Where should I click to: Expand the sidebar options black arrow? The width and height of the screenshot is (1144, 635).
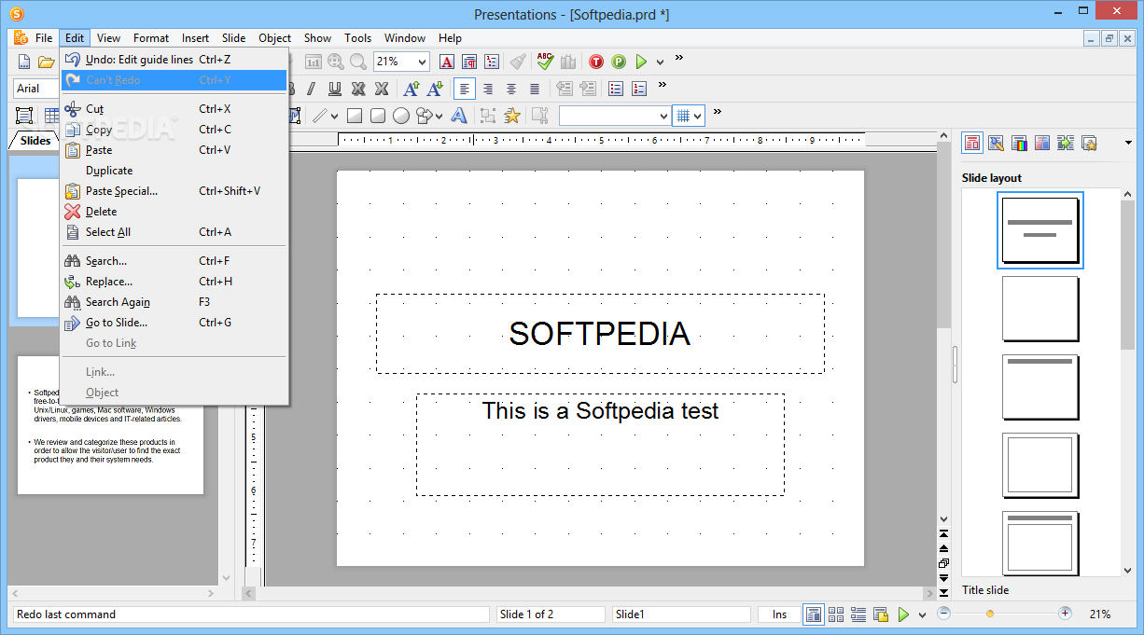[1128, 143]
